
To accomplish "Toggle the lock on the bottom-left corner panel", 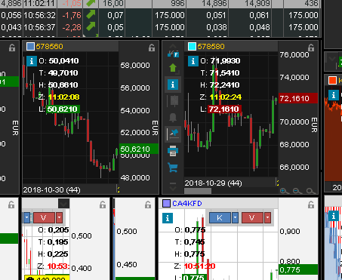I will pyautogui.click(x=11, y=205).
